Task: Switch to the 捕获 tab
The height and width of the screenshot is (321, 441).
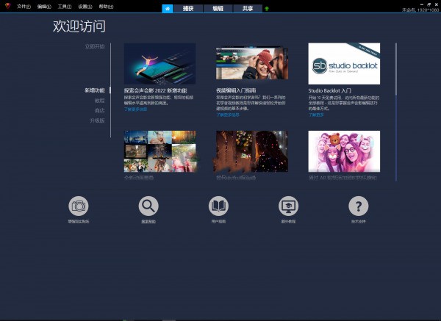Action: click(188, 9)
